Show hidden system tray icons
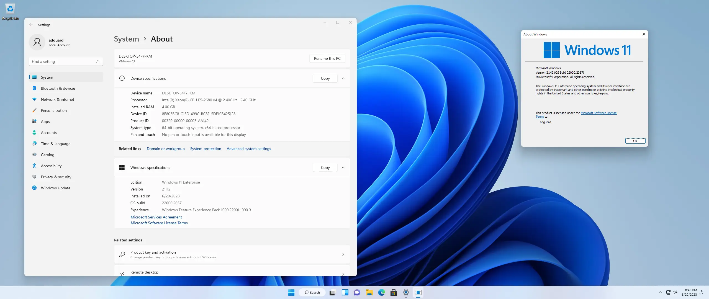709x299 pixels. click(x=661, y=292)
